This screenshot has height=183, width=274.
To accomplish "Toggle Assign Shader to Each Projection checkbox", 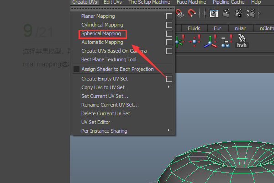I will (x=76, y=69).
